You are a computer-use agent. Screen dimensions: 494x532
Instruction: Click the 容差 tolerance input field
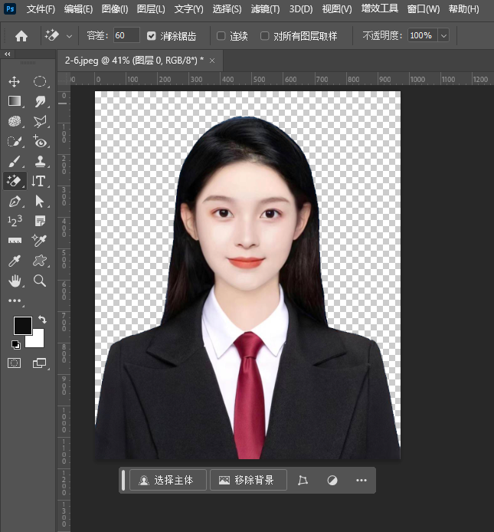(x=126, y=35)
